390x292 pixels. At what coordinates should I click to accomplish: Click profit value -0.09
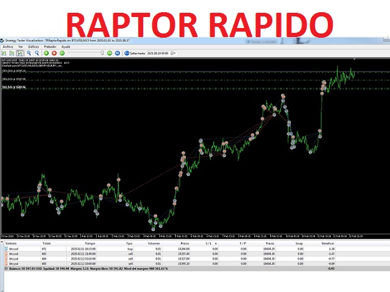[331, 263]
